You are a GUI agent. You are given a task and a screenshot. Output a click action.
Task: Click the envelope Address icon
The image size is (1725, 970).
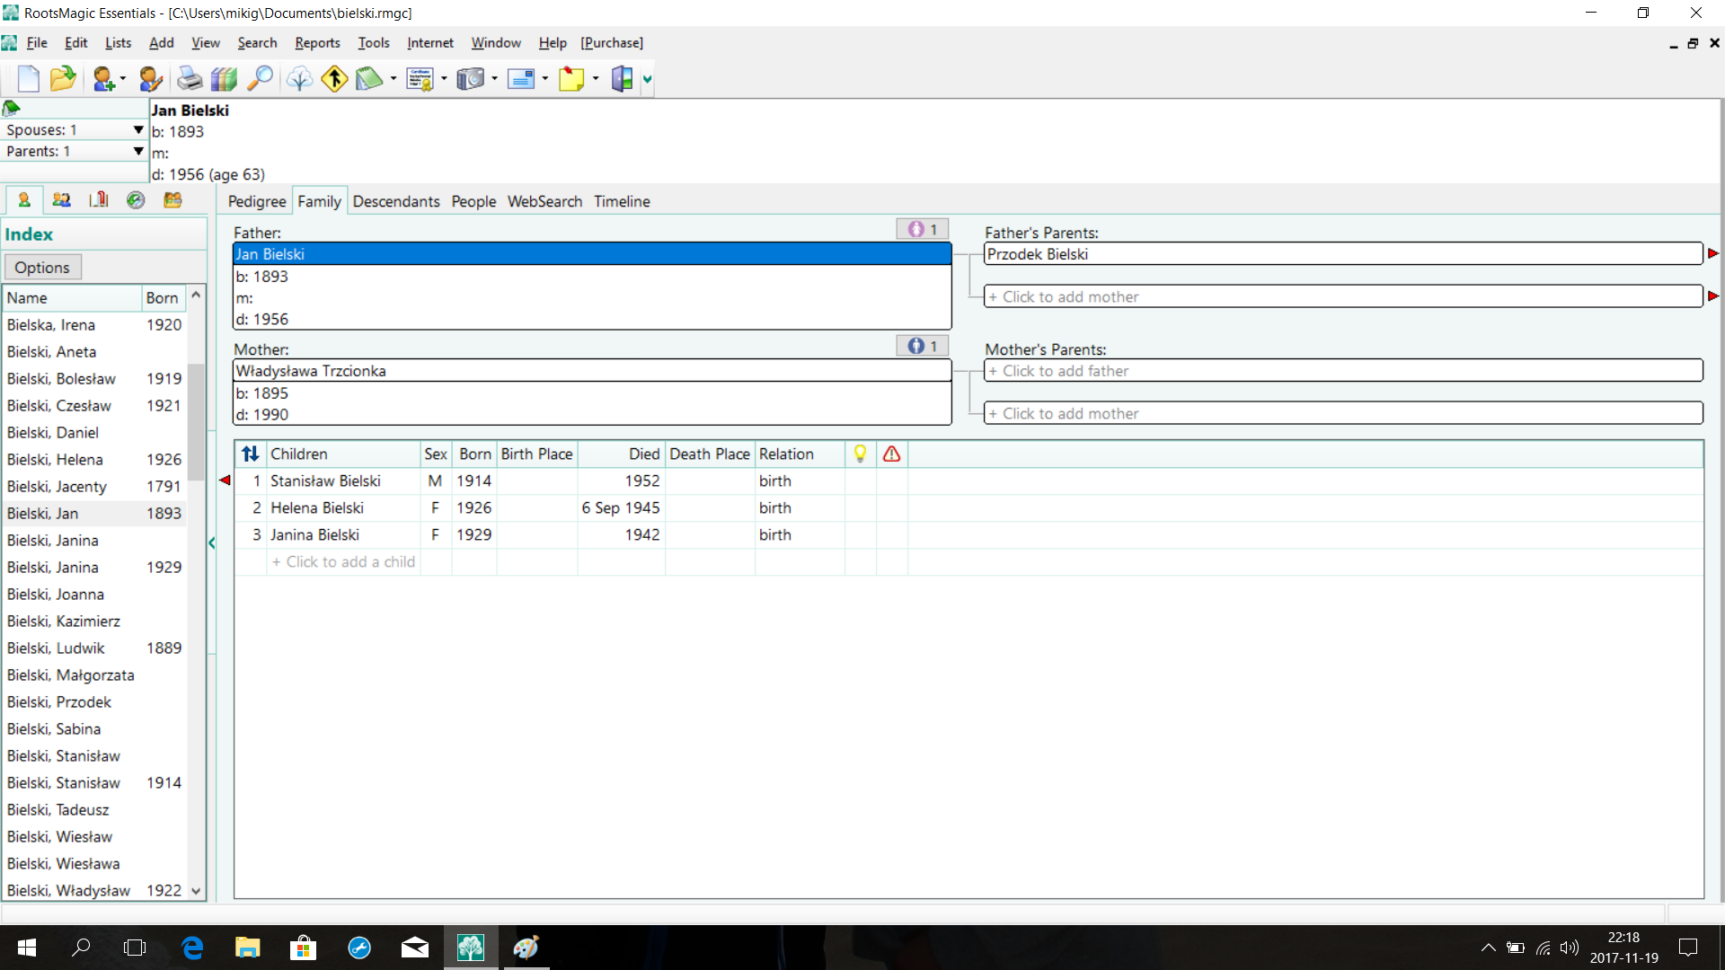point(521,79)
